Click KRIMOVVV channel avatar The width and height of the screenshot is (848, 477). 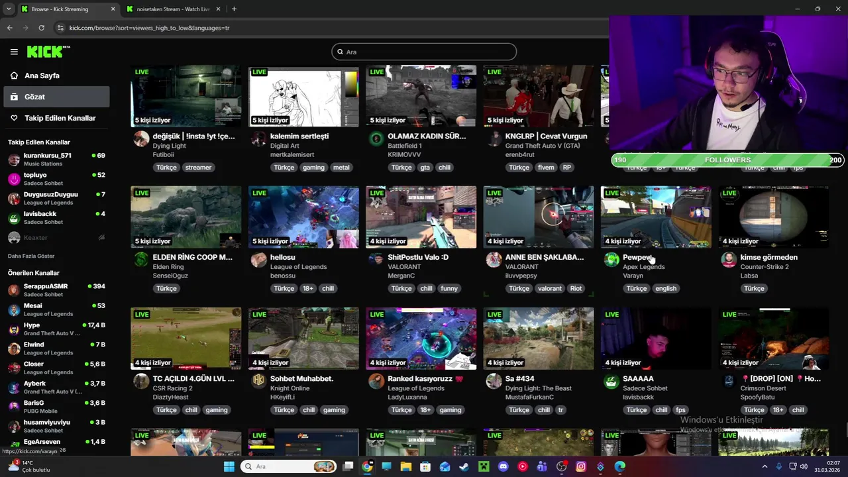click(x=376, y=138)
